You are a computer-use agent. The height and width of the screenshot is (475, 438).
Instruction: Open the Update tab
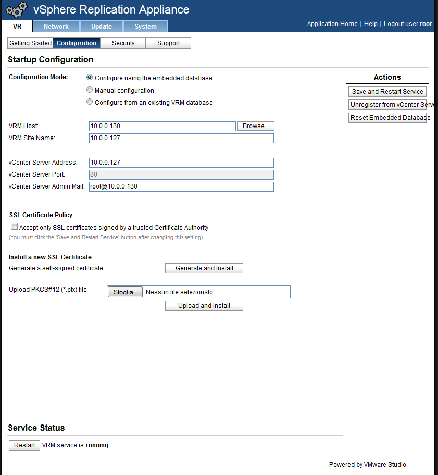101,26
